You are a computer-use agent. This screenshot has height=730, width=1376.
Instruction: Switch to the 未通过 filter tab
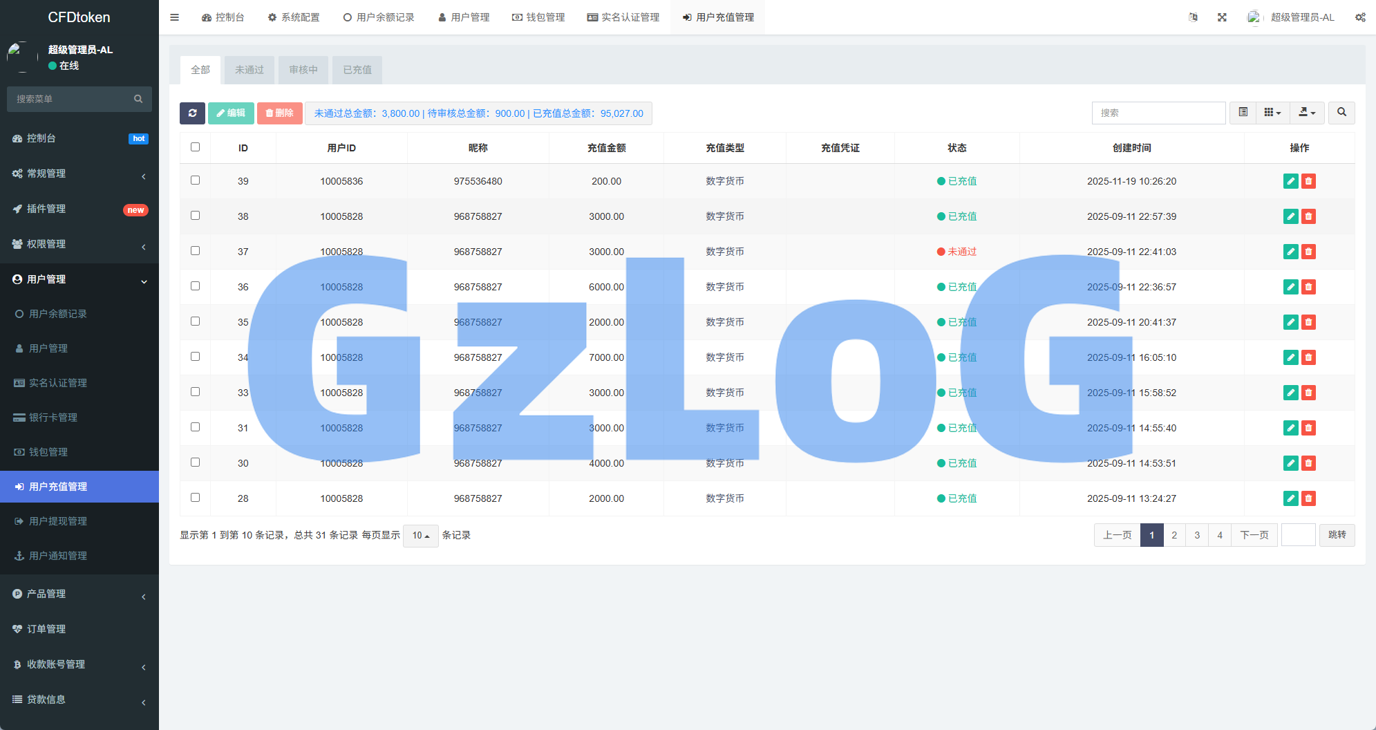point(249,70)
